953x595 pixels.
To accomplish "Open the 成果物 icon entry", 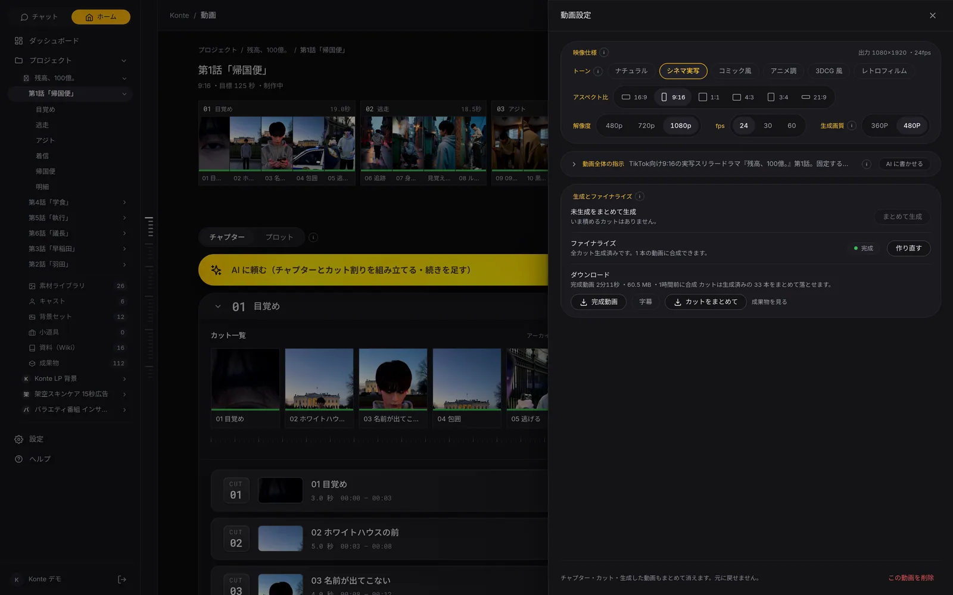I will 32,363.
